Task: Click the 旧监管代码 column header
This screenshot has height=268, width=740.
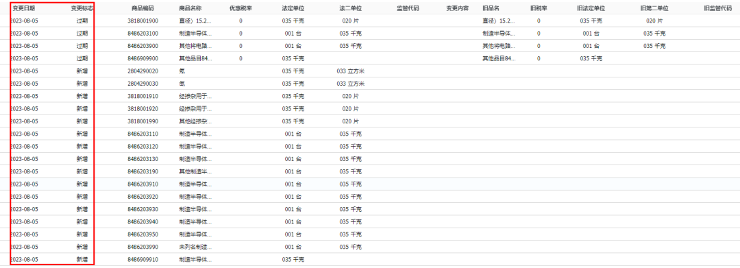Action: click(718, 8)
